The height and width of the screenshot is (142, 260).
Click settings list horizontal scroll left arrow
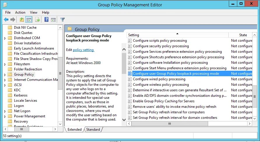pyautogui.click(x=129, y=123)
